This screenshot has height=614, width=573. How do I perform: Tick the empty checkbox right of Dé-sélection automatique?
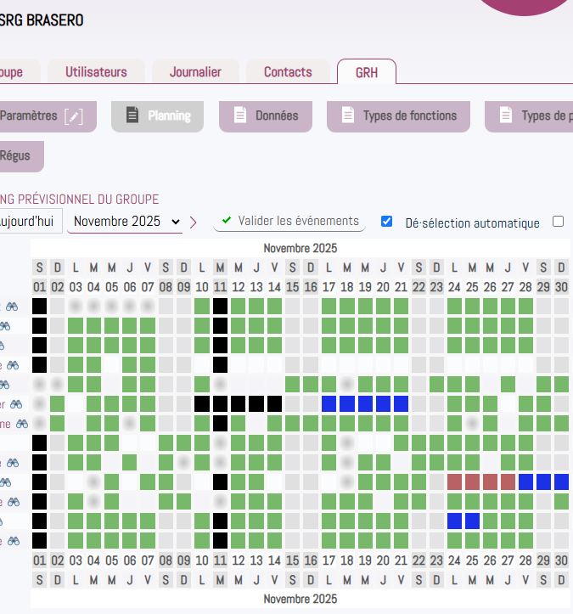click(x=558, y=222)
